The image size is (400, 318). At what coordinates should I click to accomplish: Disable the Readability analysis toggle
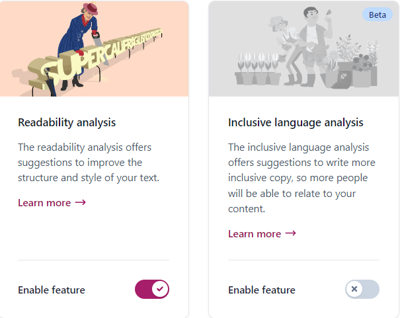click(152, 289)
